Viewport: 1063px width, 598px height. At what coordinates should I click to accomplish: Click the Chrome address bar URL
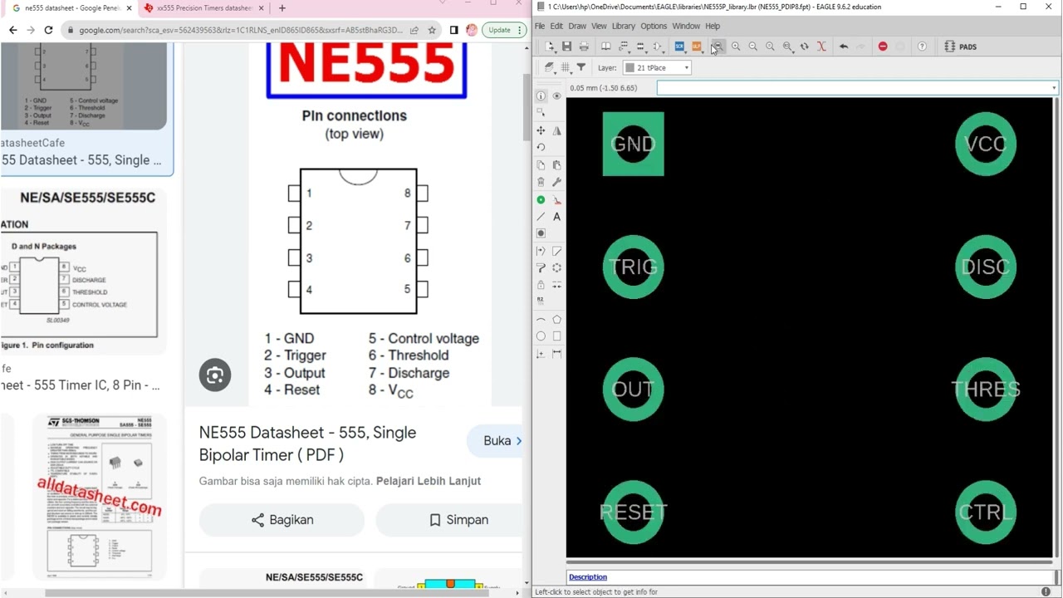click(240, 30)
